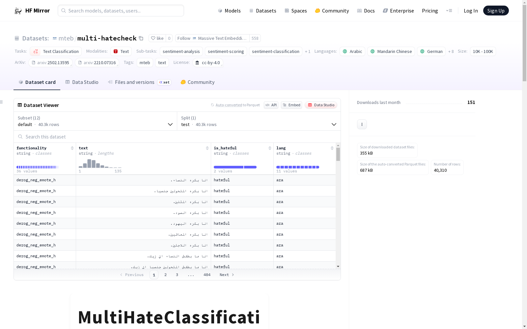
Task: Open the Community nav item
Action: click(332, 11)
